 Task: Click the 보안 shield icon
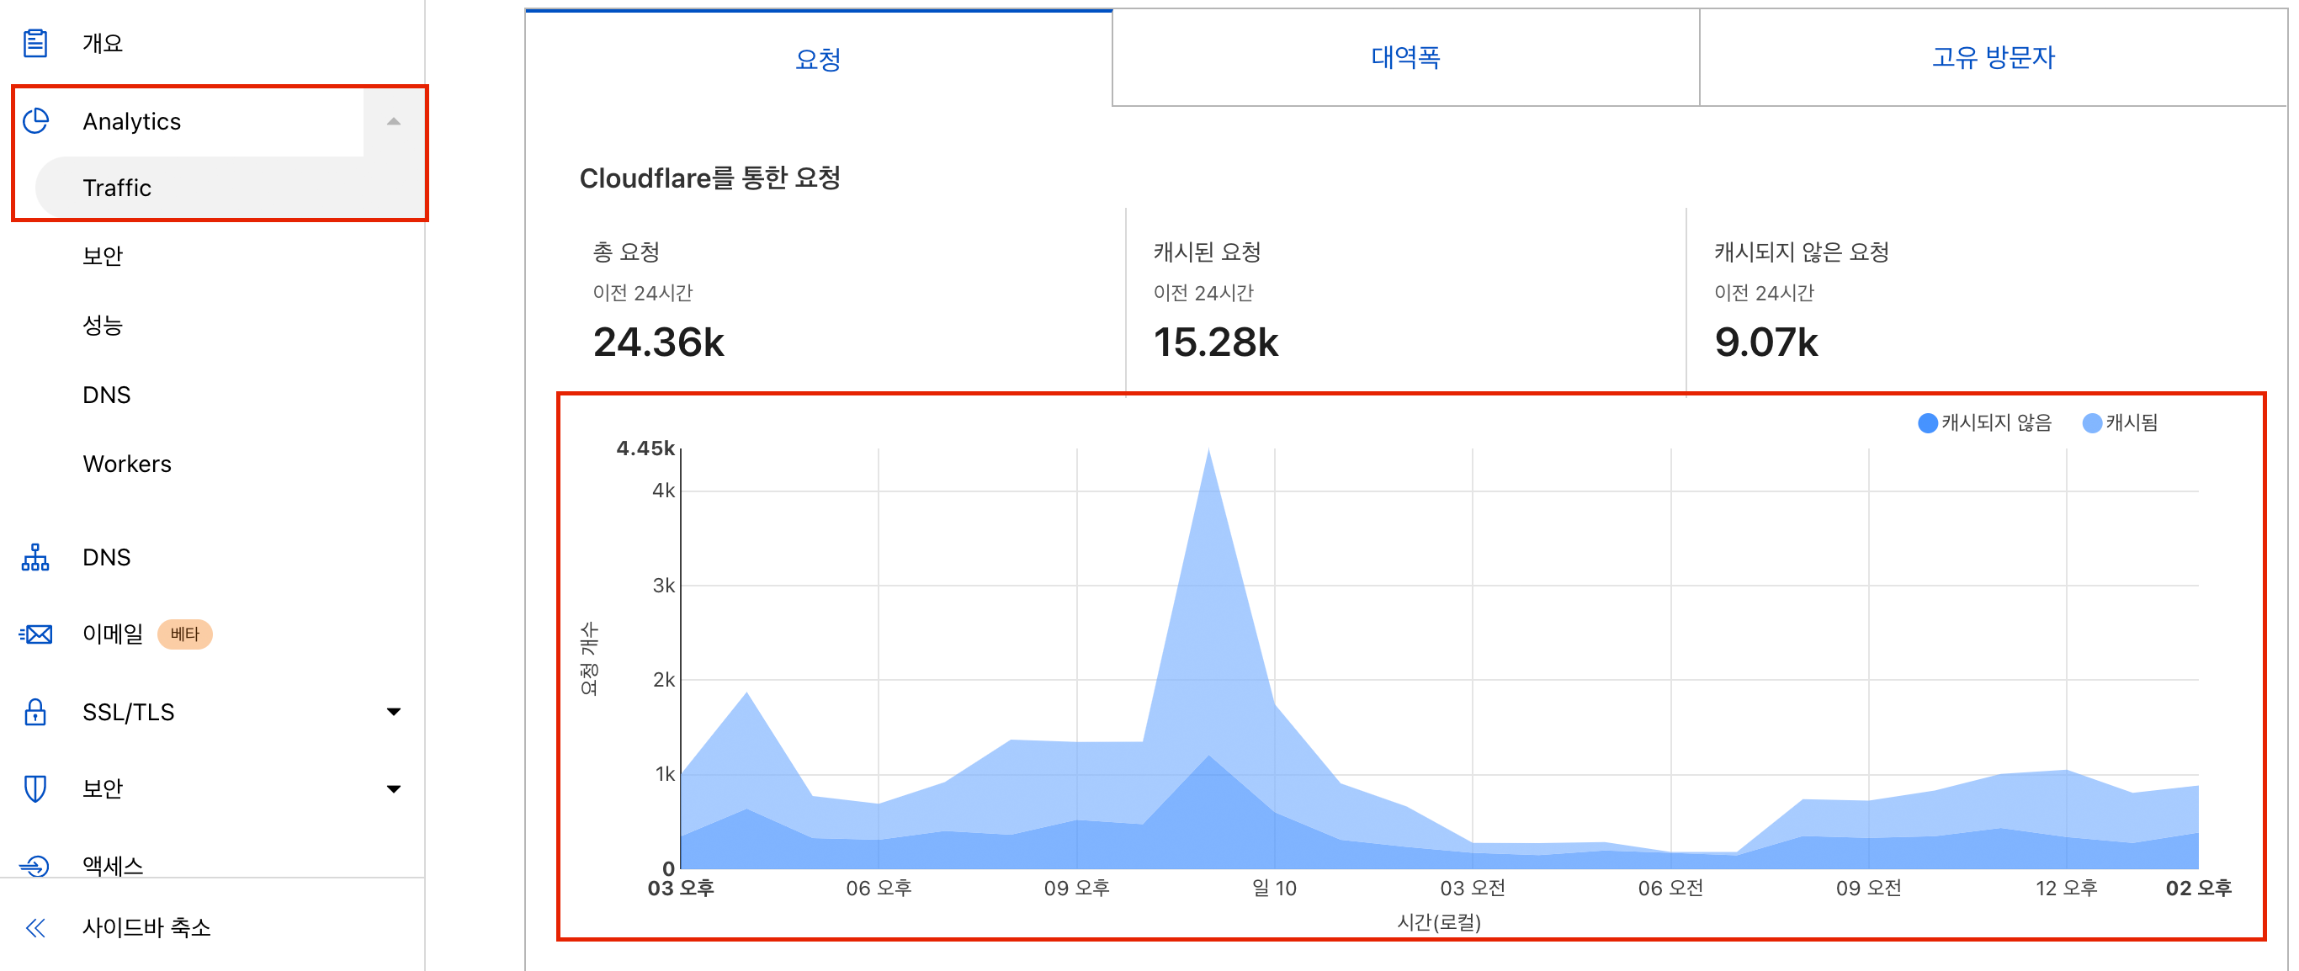pos(35,789)
